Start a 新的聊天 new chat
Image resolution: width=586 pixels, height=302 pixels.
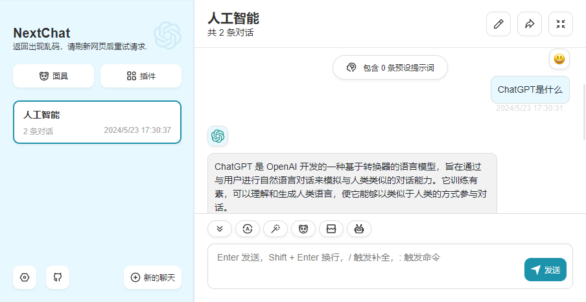coord(153,277)
